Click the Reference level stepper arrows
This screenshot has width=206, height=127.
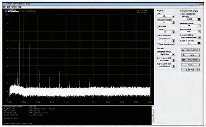173,22
